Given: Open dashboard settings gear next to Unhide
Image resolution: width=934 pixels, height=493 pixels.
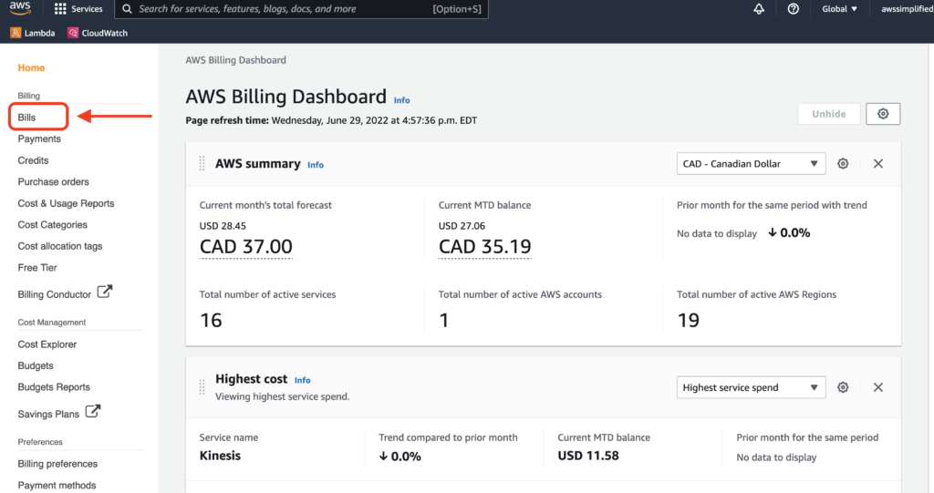Looking at the screenshot, I should [882, 114].
